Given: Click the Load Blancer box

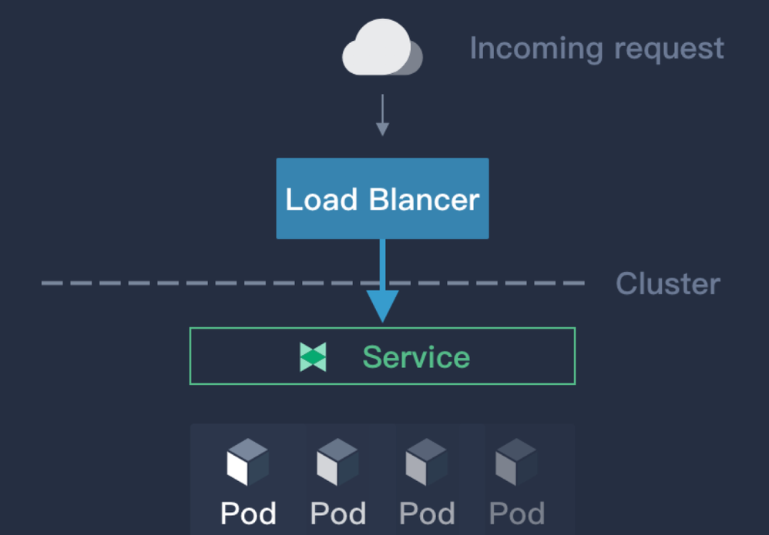Looking at the screenshot, I should (382, 199).
